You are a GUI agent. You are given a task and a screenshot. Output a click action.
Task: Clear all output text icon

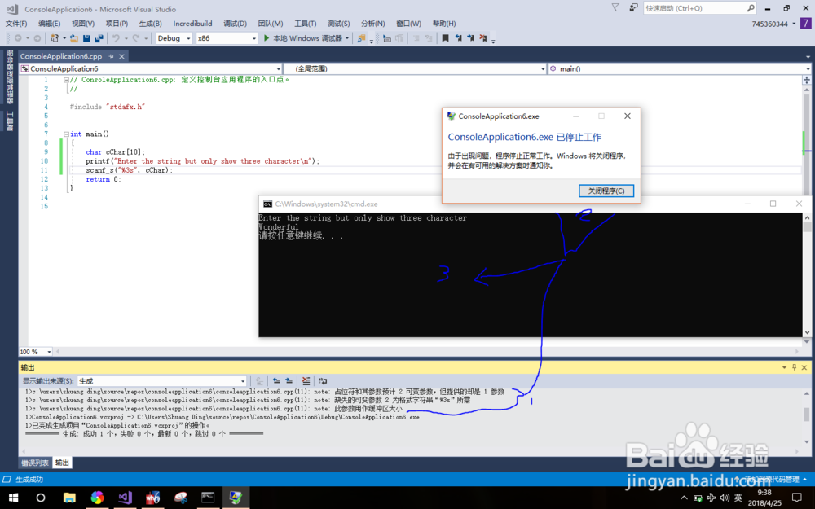[x=306, y=381]
